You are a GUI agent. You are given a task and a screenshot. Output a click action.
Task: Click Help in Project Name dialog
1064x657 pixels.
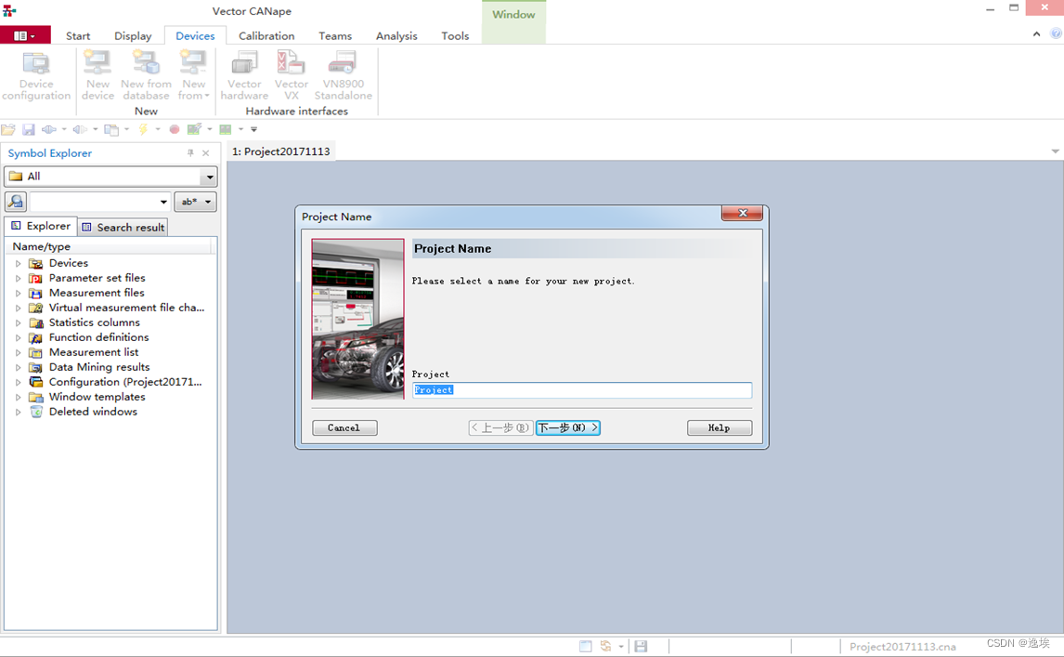point(720,428)
